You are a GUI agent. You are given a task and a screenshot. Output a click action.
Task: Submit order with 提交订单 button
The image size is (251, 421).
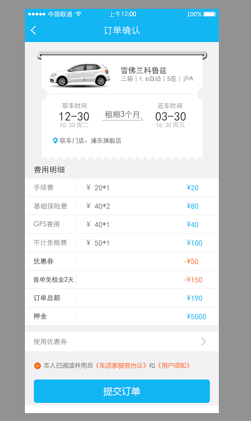point(122,391)
